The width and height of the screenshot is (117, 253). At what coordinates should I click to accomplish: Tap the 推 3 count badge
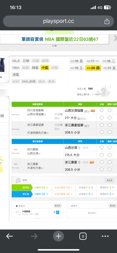pos(56,212)
